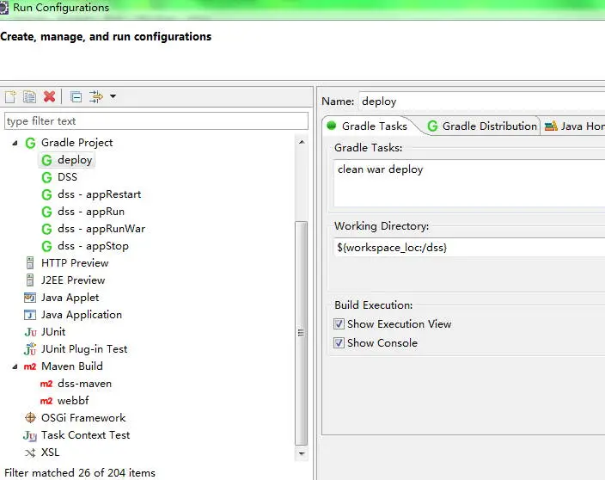This screenshot has width=605, height=480.
Task: Click the JUnit Plug-in Test icon
Action: click(x=30, y=349)
